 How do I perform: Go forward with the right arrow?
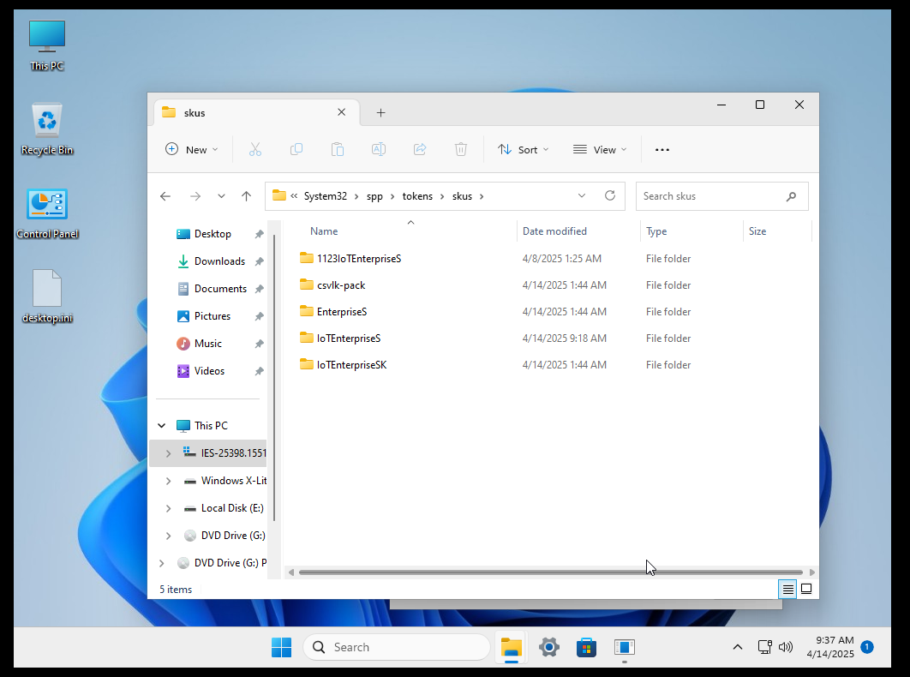195,196
